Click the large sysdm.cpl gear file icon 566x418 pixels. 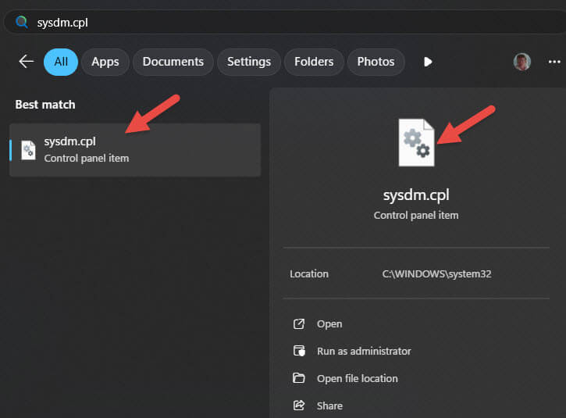pos(416,142)
